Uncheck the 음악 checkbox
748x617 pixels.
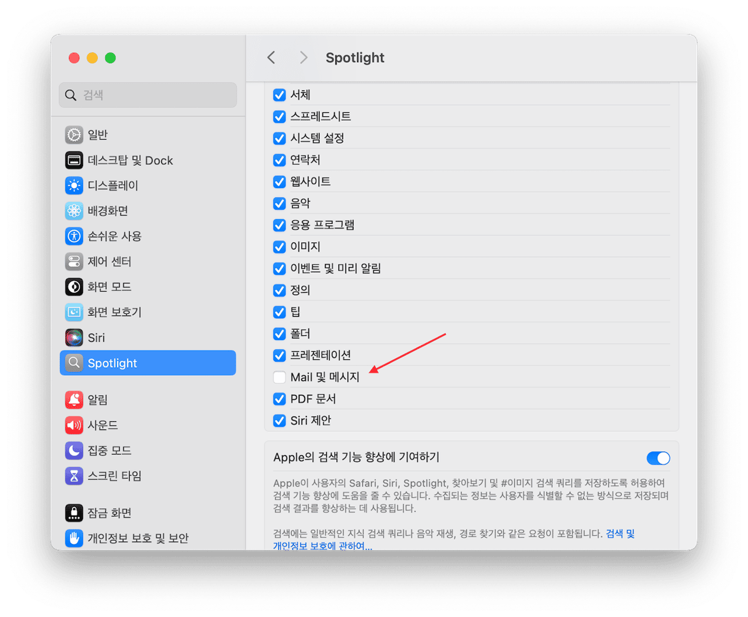(x=279, y=204)
